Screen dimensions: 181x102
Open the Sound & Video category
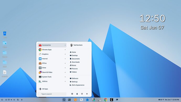pos(52,72)
